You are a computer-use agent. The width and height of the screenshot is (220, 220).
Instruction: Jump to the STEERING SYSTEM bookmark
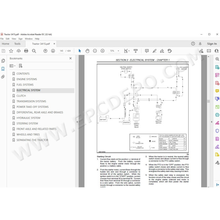27,124
